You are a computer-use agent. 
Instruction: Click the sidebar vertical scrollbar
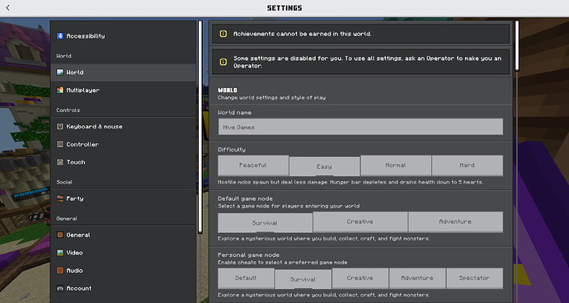point(200,127)
